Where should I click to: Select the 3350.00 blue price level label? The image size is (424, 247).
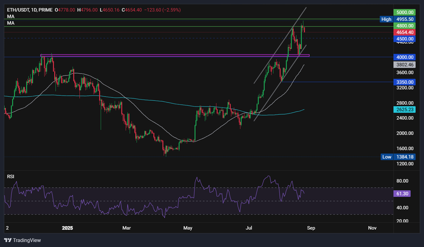point(405,82)
